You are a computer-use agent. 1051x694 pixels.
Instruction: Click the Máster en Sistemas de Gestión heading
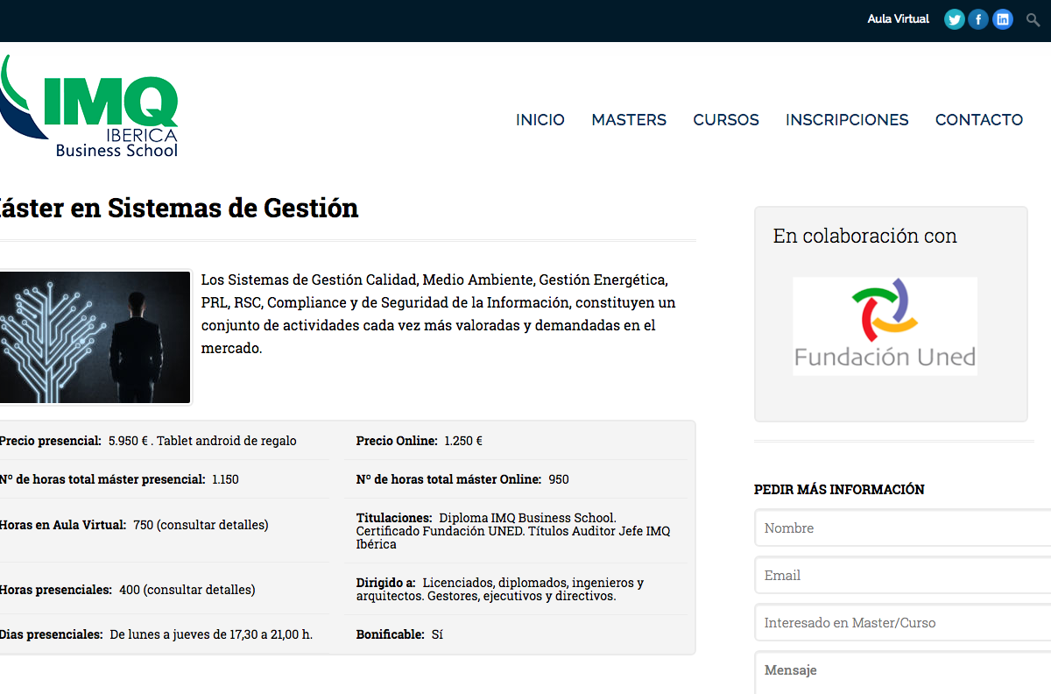point(179,209)
